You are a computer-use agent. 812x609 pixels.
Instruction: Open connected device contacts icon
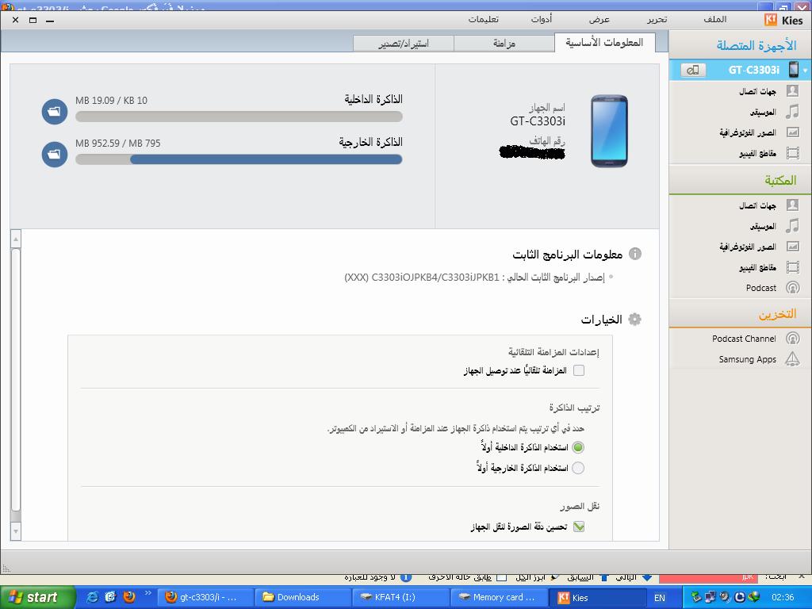point(792,90)
